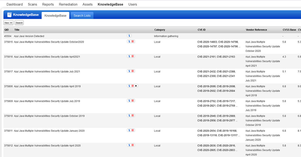
Task: Click the patch available icon for QID 375815
Action: pos(133,41)
